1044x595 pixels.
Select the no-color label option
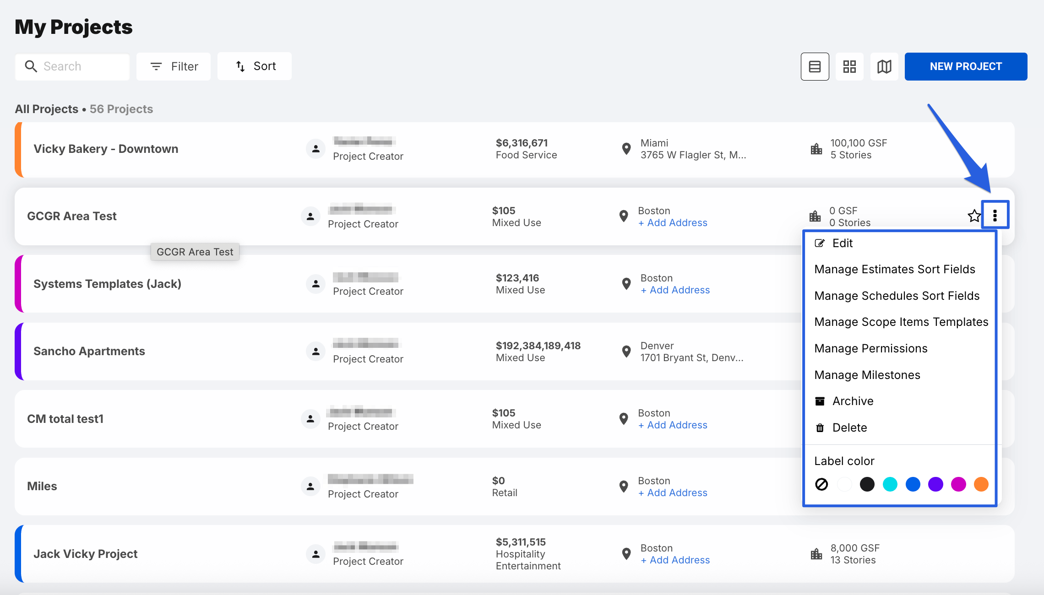pyautogui.click(x=821, y=484)
